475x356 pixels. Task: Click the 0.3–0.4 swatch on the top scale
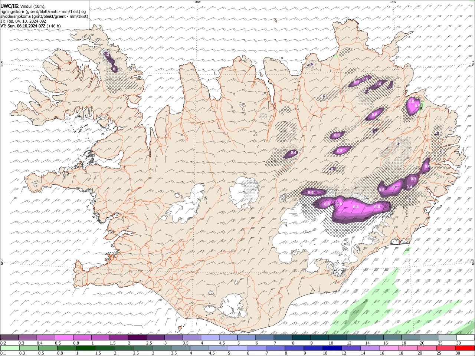point(27,337)
